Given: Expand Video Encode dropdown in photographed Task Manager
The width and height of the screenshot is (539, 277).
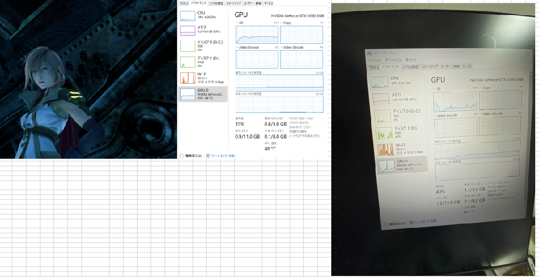Looking at the screenshot, I should (435, 116).
